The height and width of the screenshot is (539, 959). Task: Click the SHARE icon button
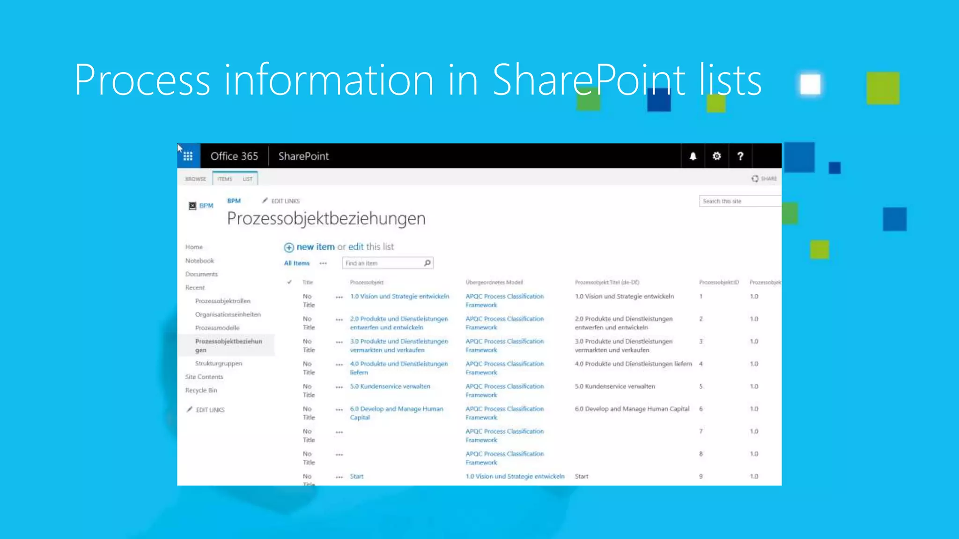click(x=764, y=179)
